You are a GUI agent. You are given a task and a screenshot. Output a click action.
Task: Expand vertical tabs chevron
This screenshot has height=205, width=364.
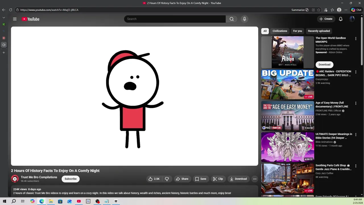4,18
